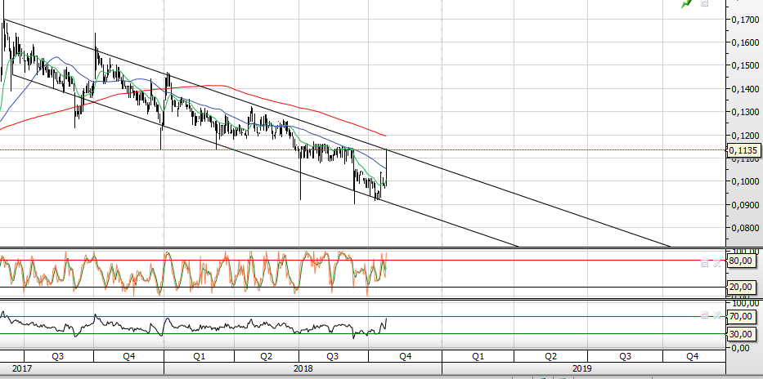Close the RSI indicator pane
The width and height of the screenshot is (763, 379).
click(716, 315)
